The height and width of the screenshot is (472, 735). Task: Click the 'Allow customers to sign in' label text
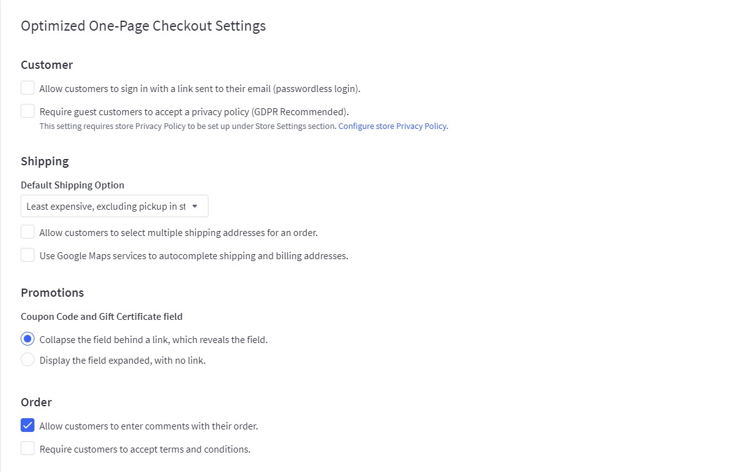pyautogui.click(x=200, y=89)
